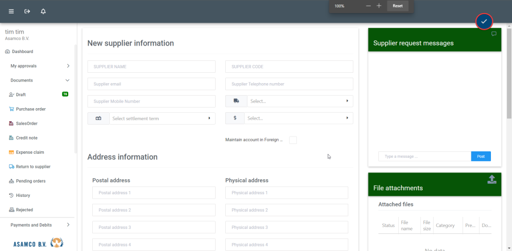The height and width of the screenshot is (251, 512).
Task: Click the upload icon in File attachments
Action: [x=492, y=180]
